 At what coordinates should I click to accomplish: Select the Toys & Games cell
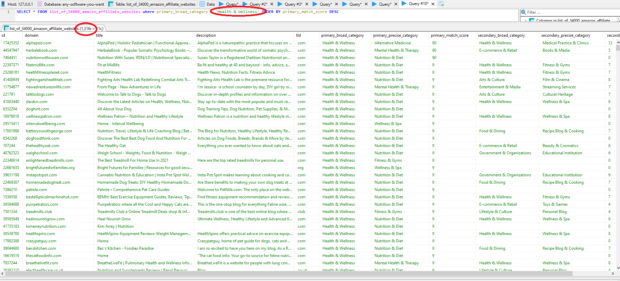point(572,204)
